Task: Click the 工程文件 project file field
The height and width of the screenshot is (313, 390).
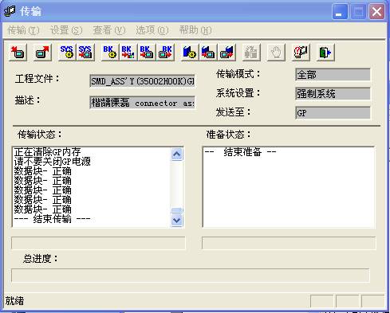Action: 142,80
